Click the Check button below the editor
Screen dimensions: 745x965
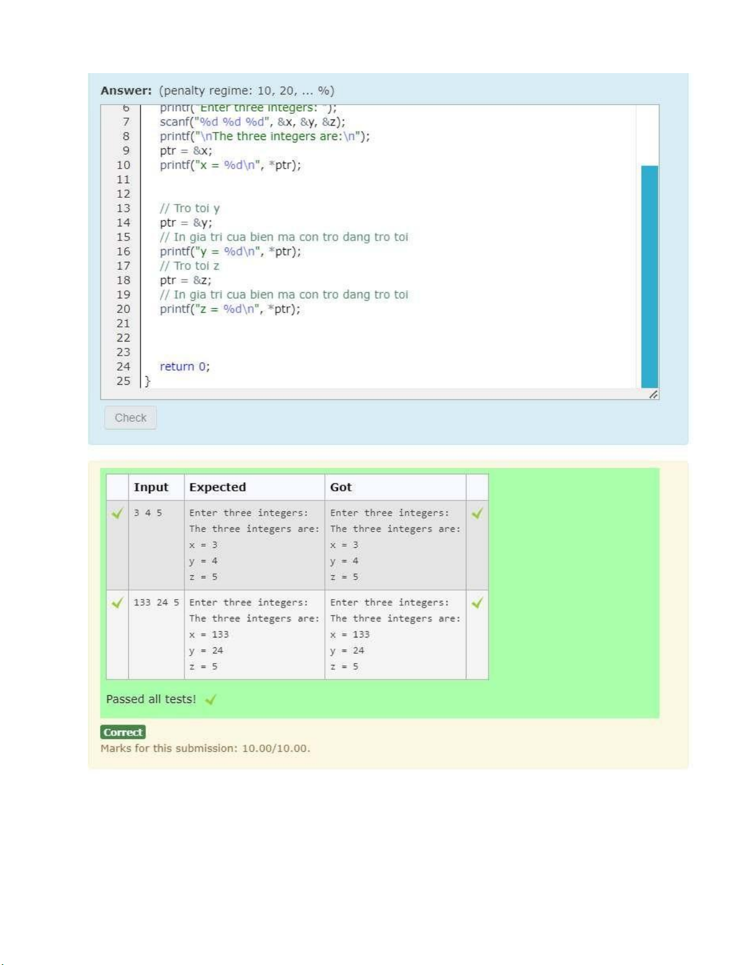(130, 418)
